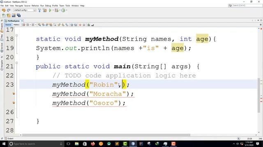Open the Tools menu

coord(68,6)
